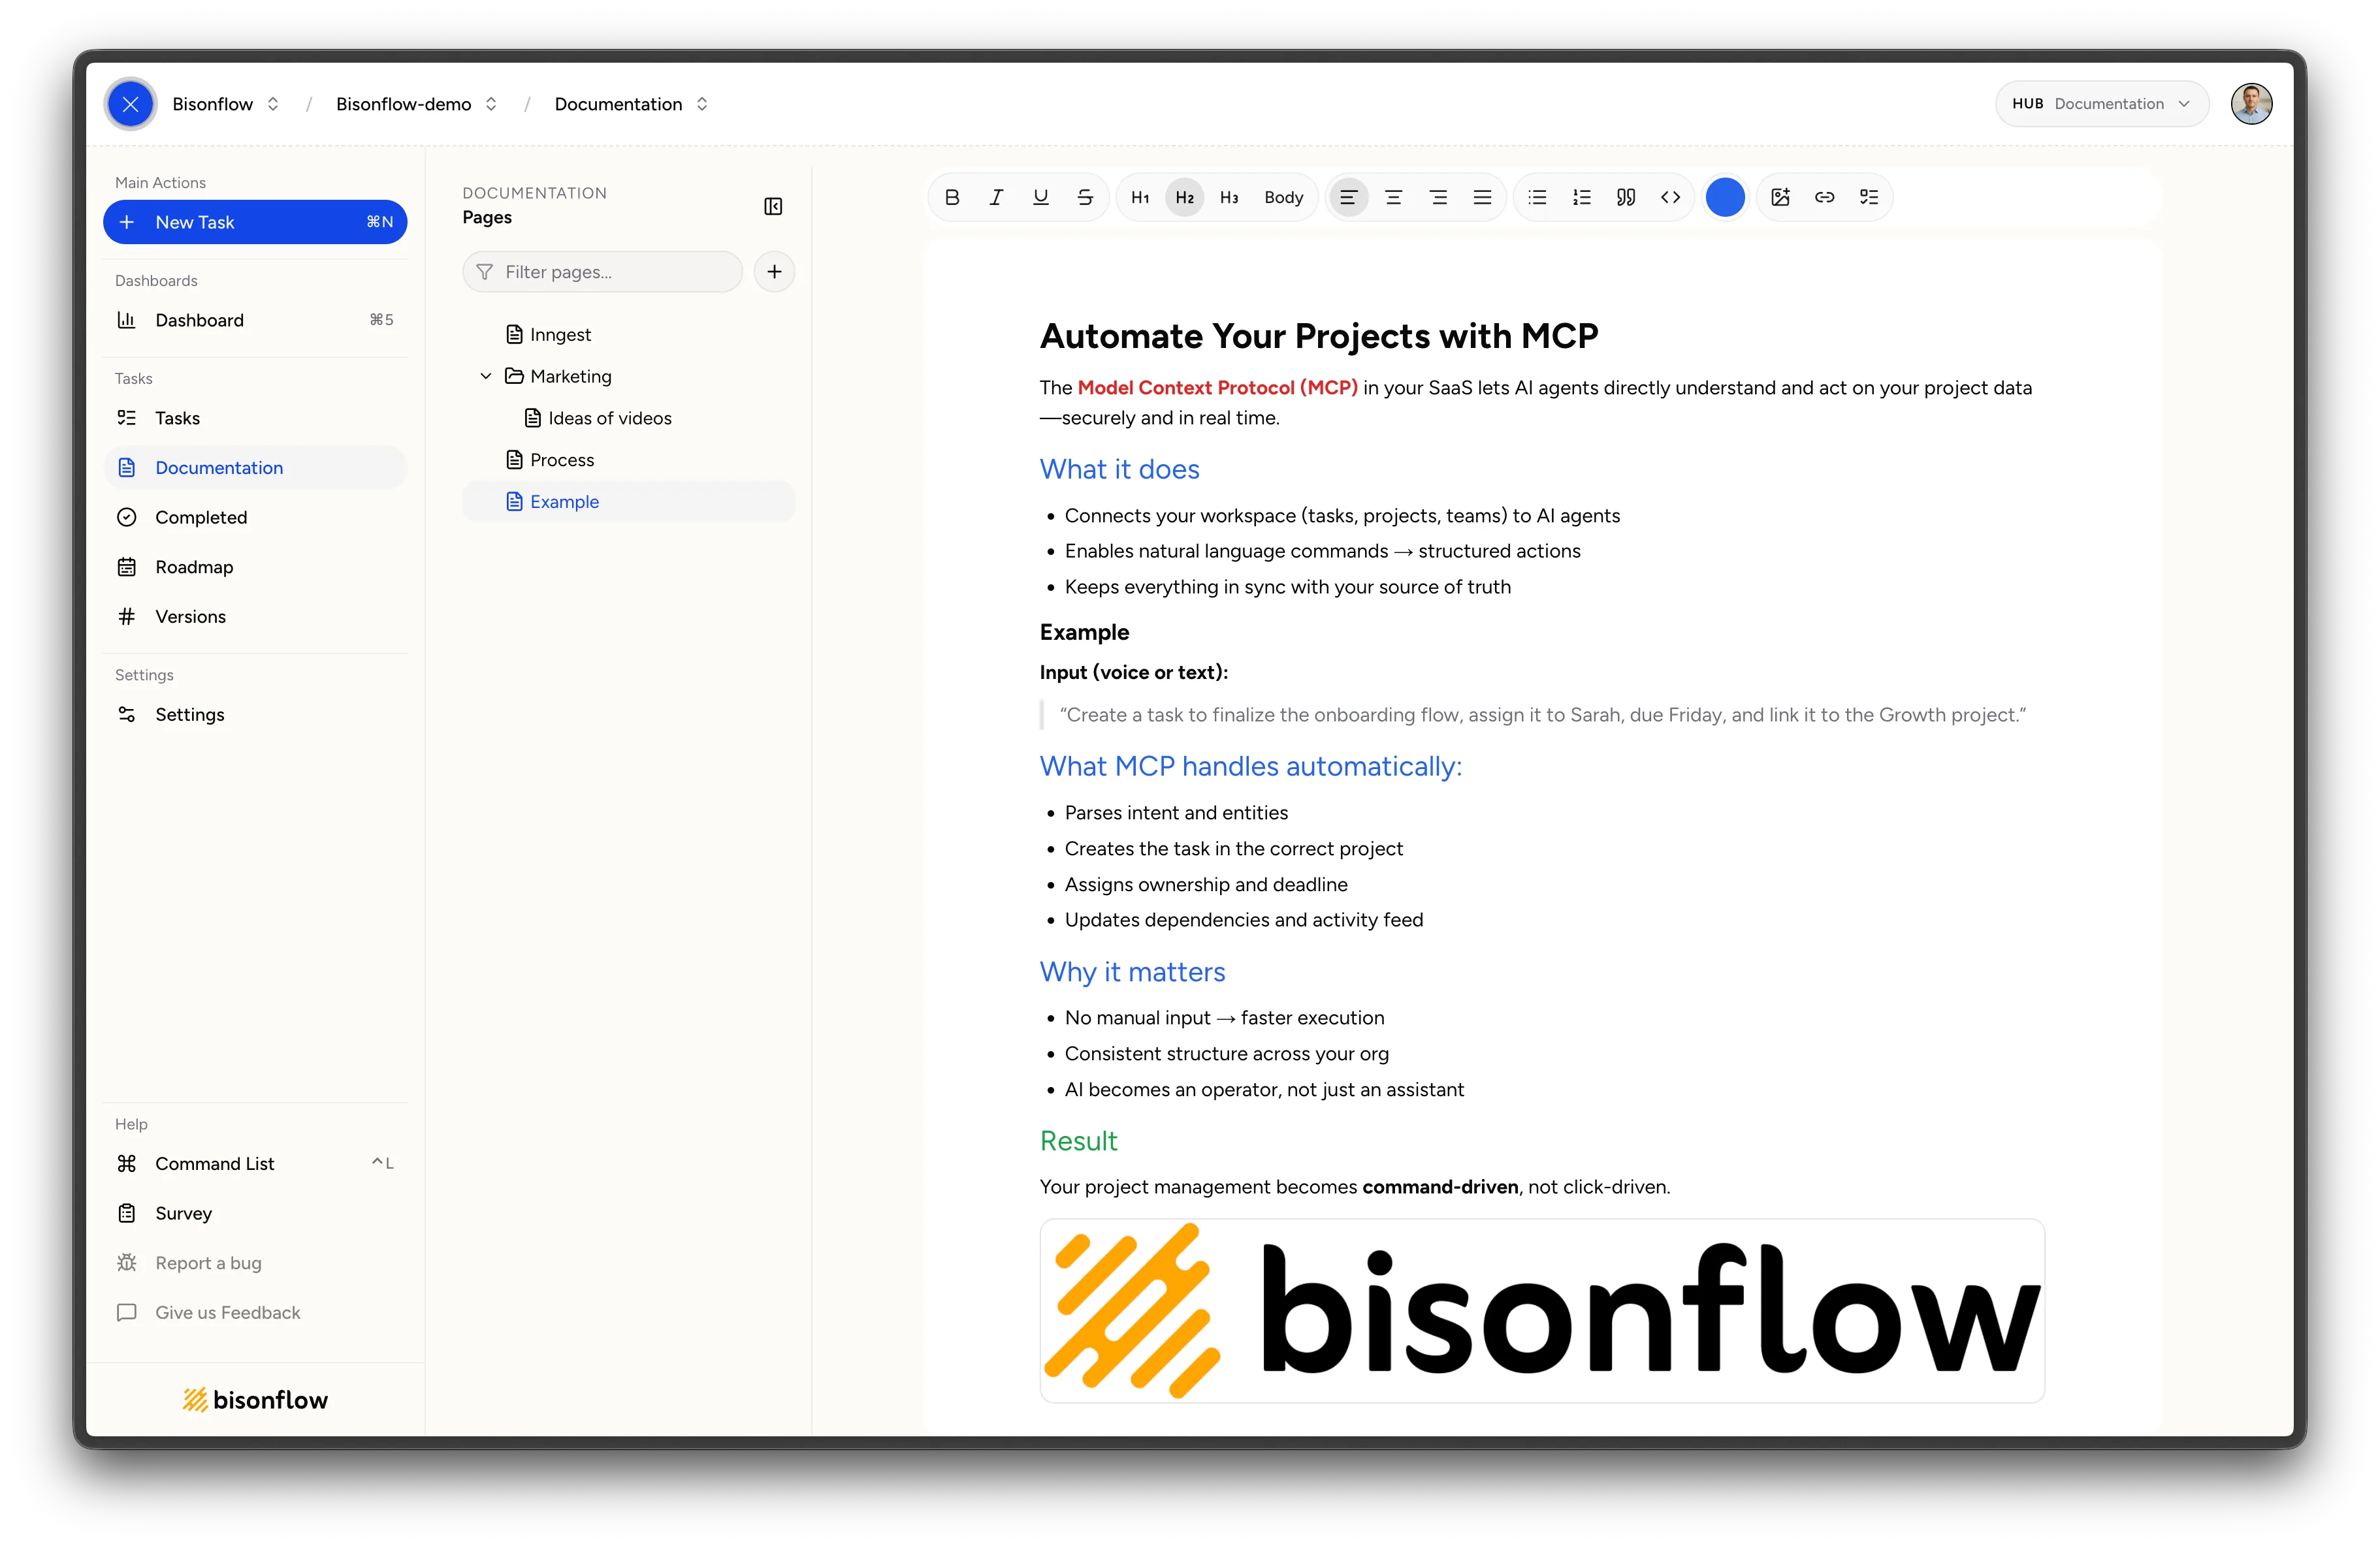Viewport: 2380px width, 1546px height.
Task: Toggle bold formatting in the editor toolbar
Action: (952, 197)
